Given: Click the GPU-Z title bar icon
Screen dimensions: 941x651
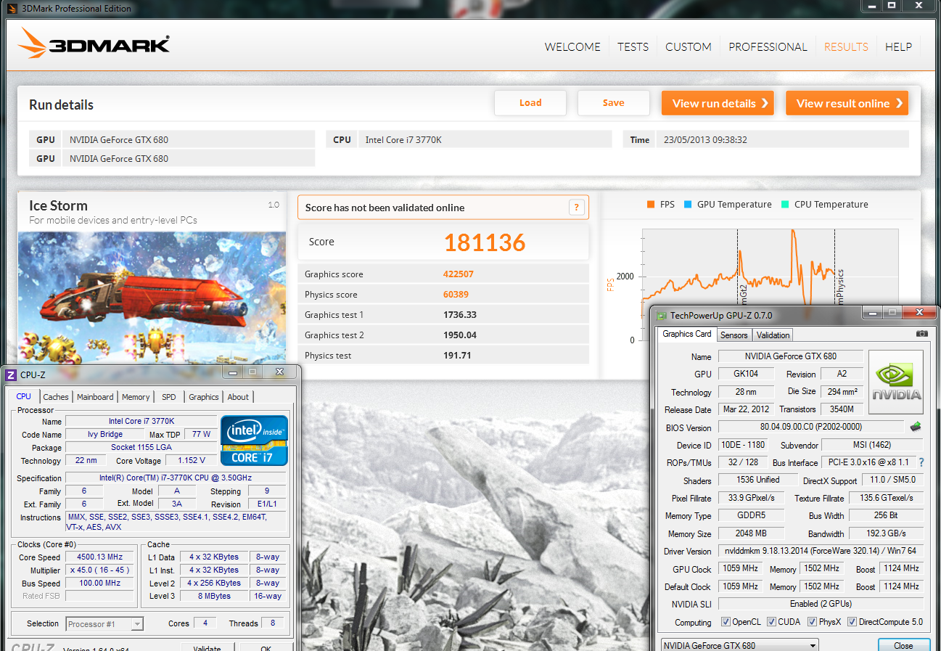Looking at the screenshot, I should click(x=662, y=316).
